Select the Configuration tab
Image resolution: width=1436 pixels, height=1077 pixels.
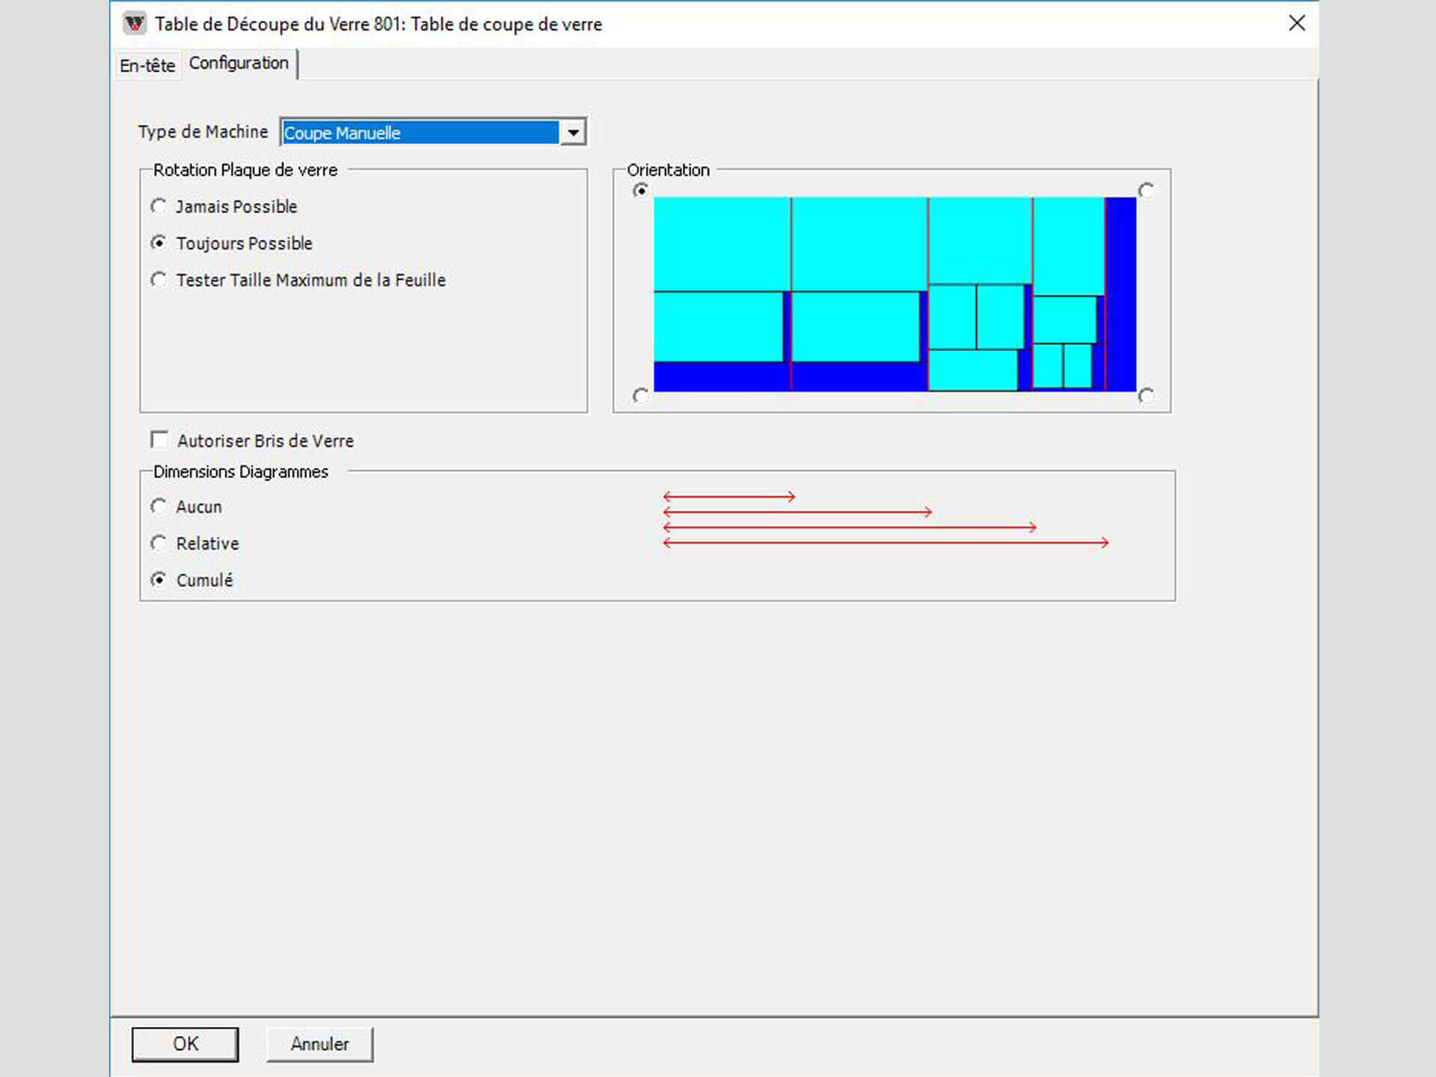pos(239,64)
